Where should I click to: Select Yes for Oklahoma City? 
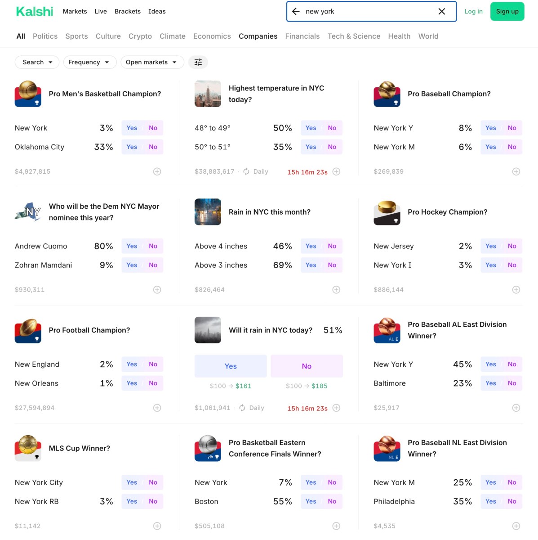click(132, 147)
